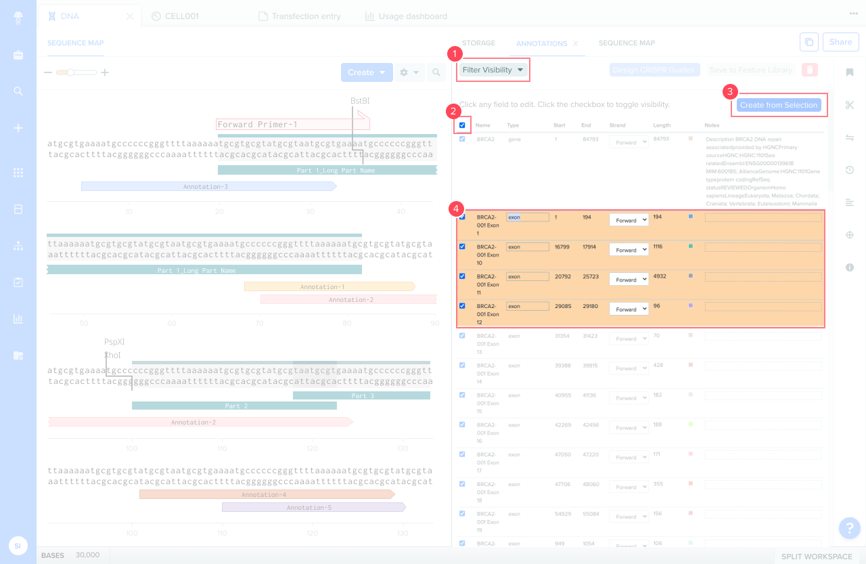Image resolution: width=866 pixels, height=564 pixels.
Task: Close the DNA tab
Action: coord(130,16)
